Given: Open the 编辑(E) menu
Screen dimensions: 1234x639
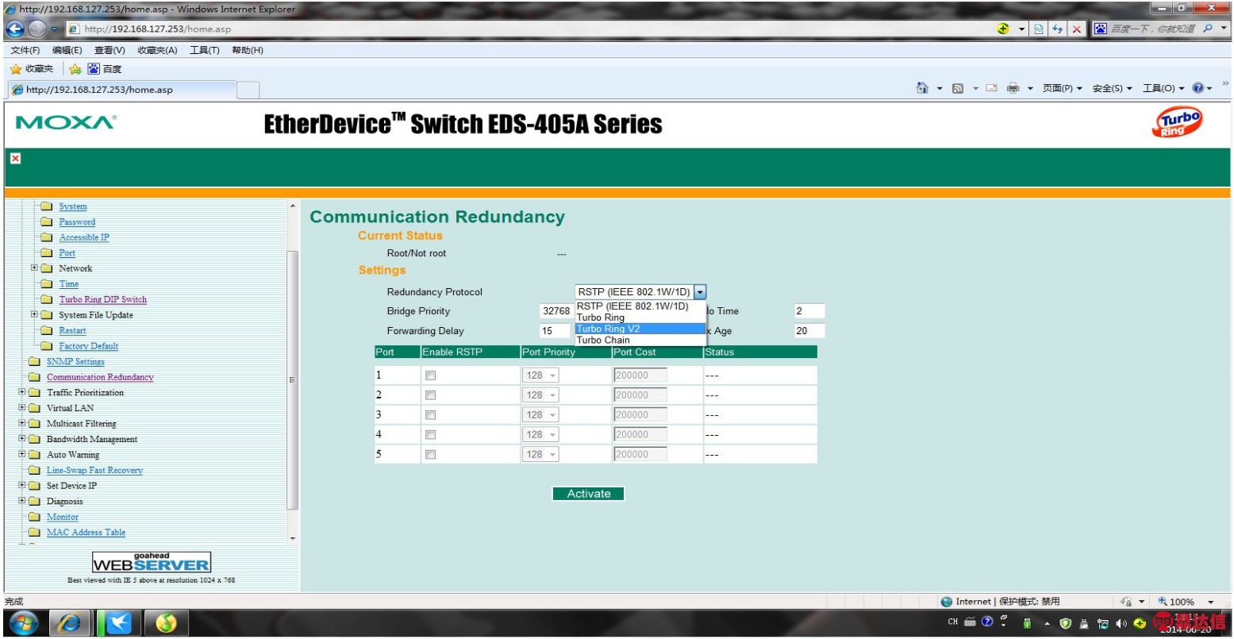Looking at the screenshot, I should 67,50.
